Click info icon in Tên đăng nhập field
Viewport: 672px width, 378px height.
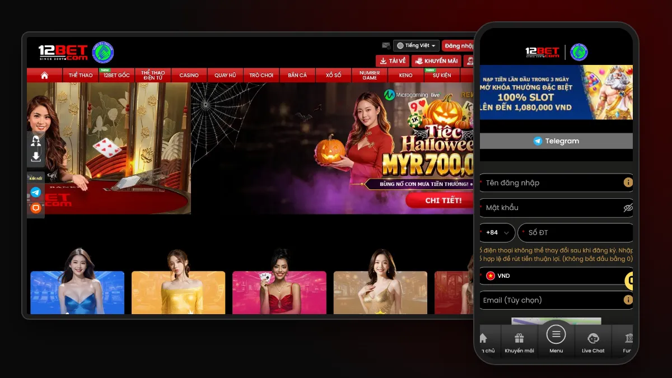[x=628, y=183]
